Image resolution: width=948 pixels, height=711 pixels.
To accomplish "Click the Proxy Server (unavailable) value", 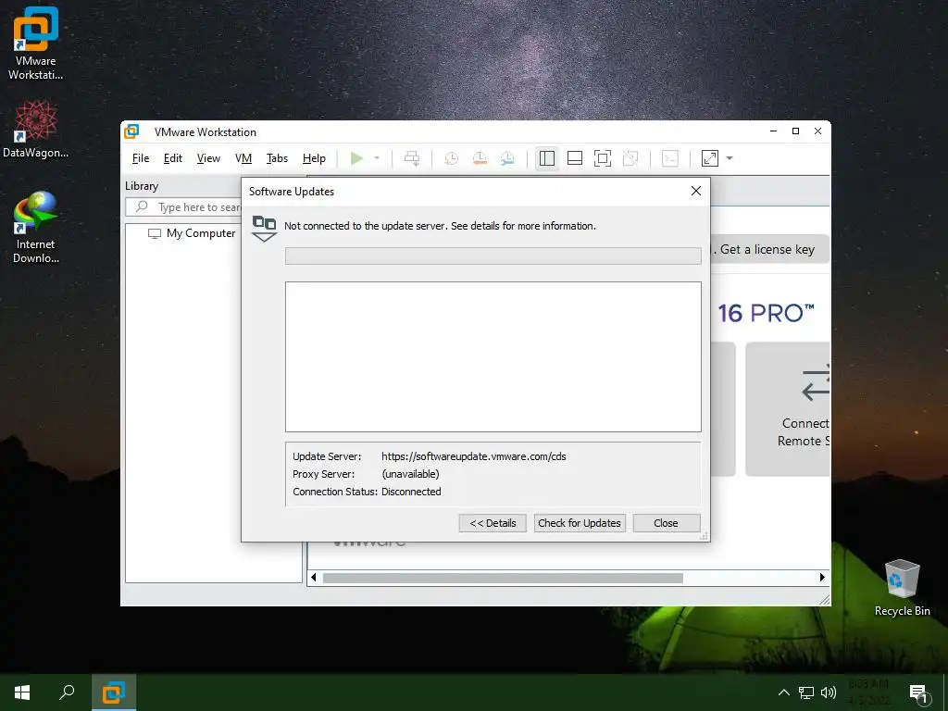I will pos(410,474).
